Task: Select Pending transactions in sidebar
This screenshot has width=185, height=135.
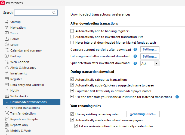Action: click(25, 108)
